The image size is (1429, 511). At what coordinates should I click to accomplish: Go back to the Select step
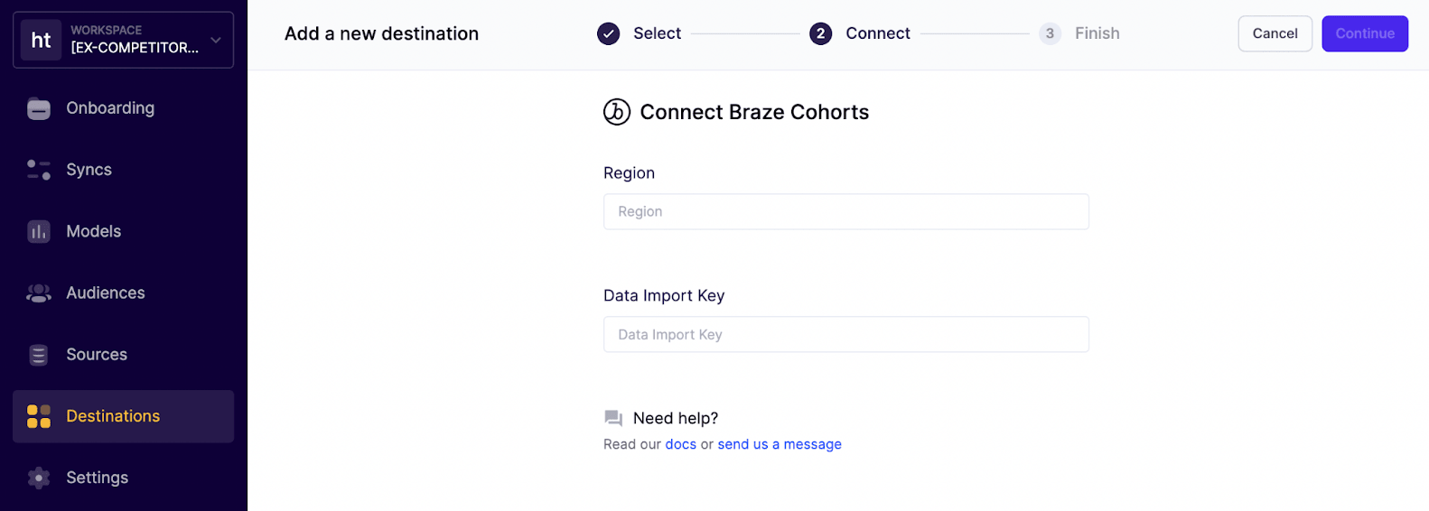(x=609, y=33)
